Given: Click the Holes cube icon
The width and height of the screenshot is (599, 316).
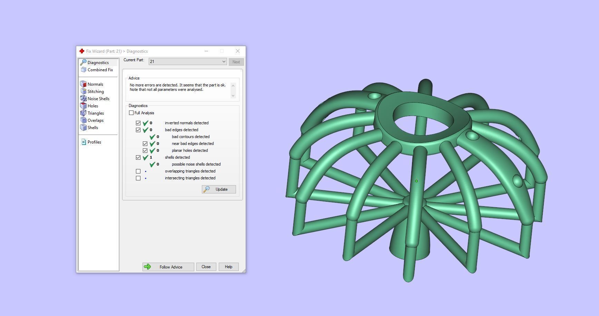Looking at the screenshot, I should [x=83, y=106].
